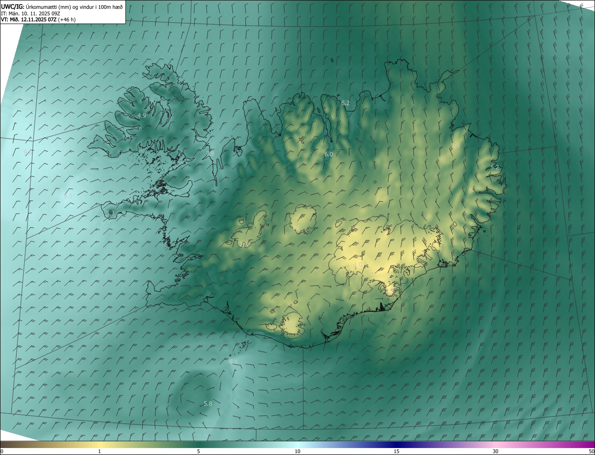Viewport: 595px width, 455px height.
Task: Click the colorbar tick label 1
Action: 99,451
